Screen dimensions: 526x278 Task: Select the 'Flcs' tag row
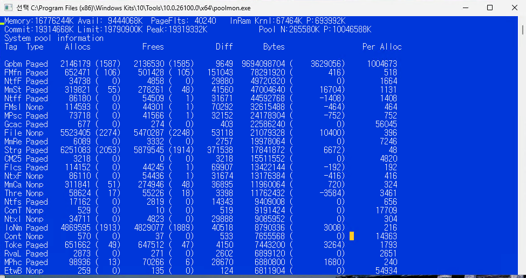click(x=201, y=168)
